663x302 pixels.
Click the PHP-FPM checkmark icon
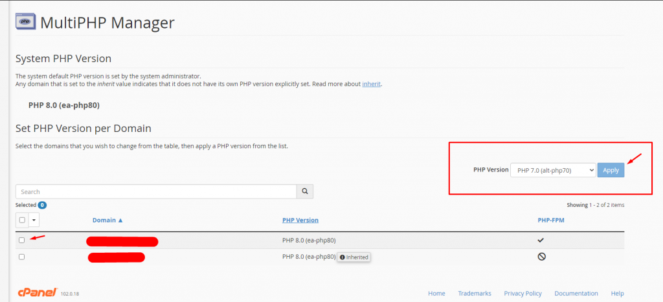541,241
